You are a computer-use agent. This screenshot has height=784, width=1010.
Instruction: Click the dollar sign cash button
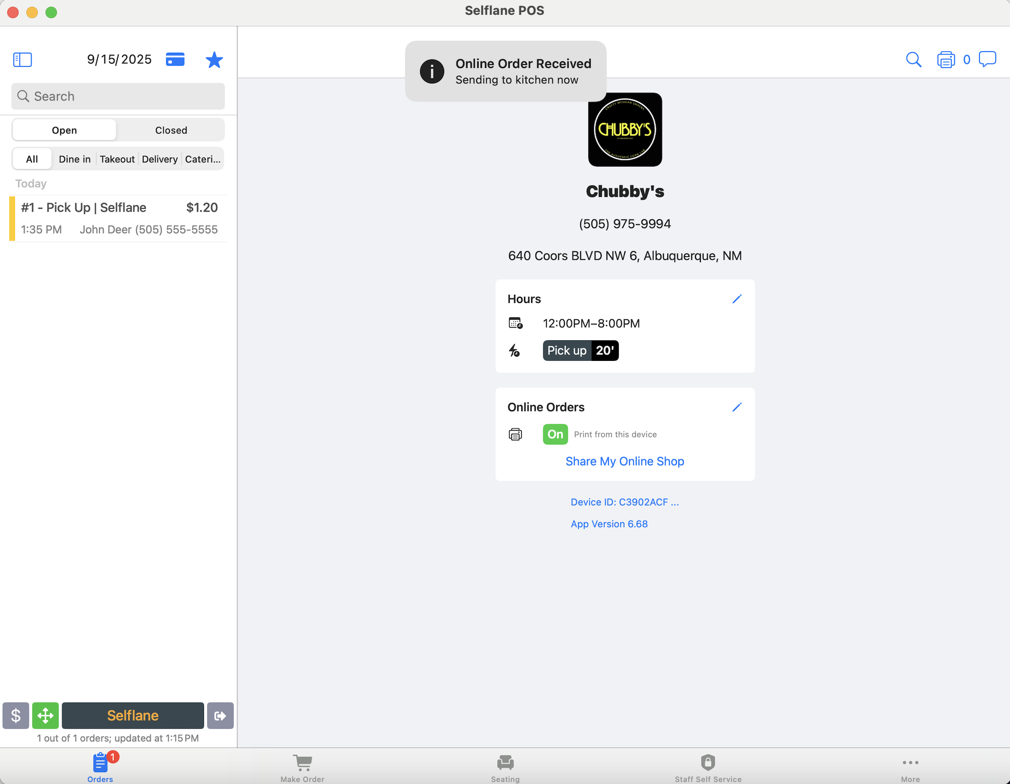coord(16,715)
